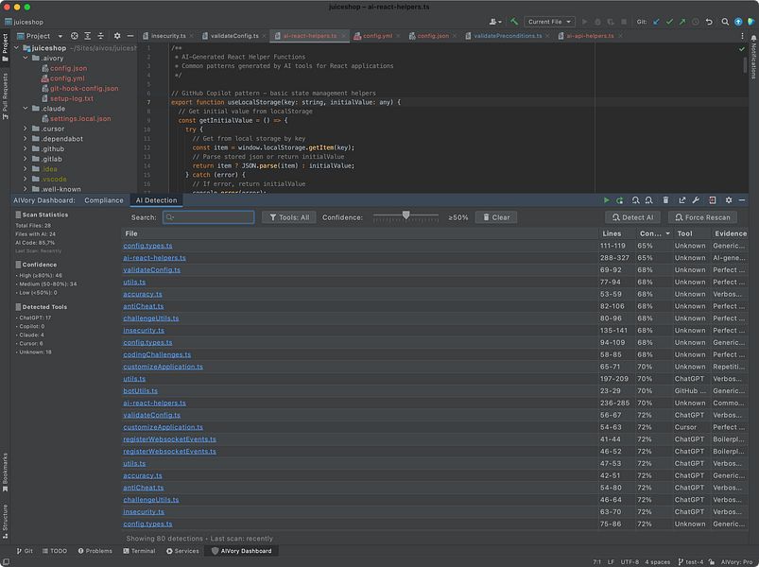
Task: Click the build project hammer icon
Action: [514, 21]
